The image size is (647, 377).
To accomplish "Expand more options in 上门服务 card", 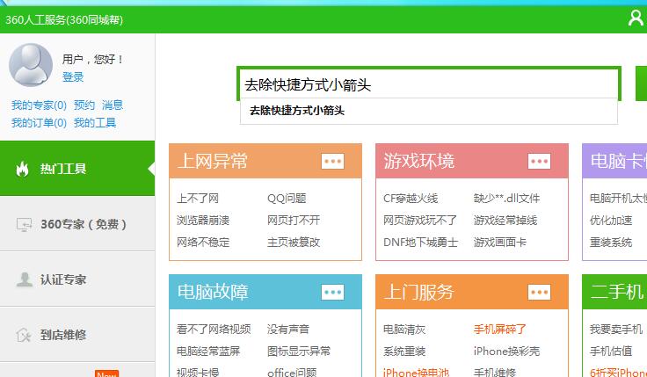I will (539, 292).
